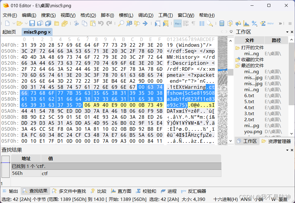Select file 6.txt in the file list
Viewport: 295px width, 203px height.
click(249, 95)
